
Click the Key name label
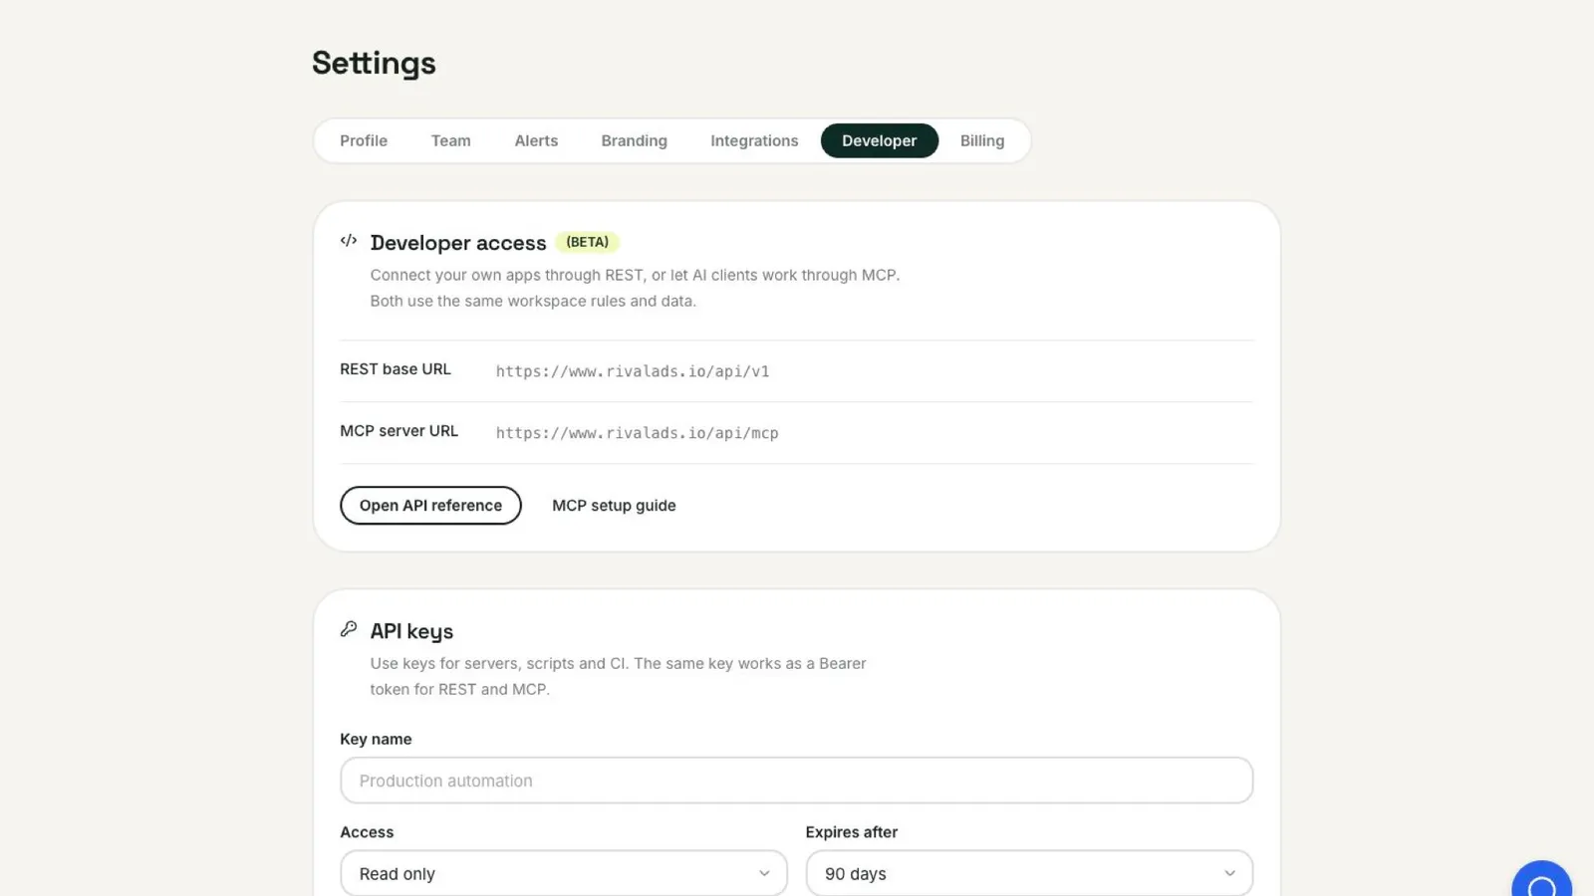click(x=376, y=739)
